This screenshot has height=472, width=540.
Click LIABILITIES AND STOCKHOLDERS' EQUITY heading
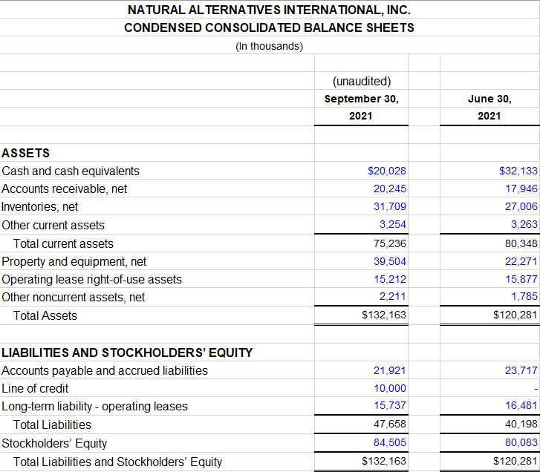(127, 353)
